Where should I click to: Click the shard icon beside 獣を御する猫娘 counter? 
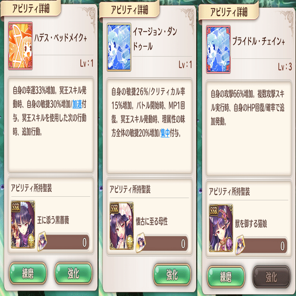click(240, 245)
